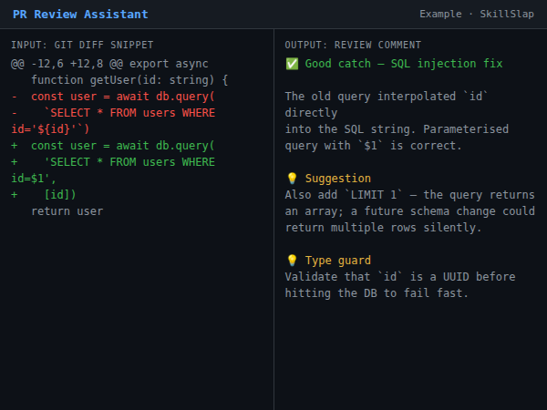547x410 pixels.
Task: Click the return user line
Action: 67,211
